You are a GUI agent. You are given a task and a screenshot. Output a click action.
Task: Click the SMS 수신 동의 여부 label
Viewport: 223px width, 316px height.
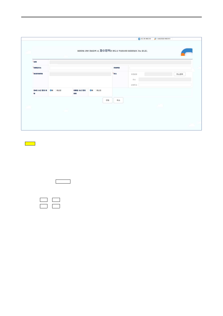pos(40,92)
